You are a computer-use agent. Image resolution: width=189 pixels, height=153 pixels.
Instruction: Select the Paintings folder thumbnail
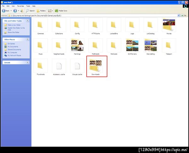77,45
